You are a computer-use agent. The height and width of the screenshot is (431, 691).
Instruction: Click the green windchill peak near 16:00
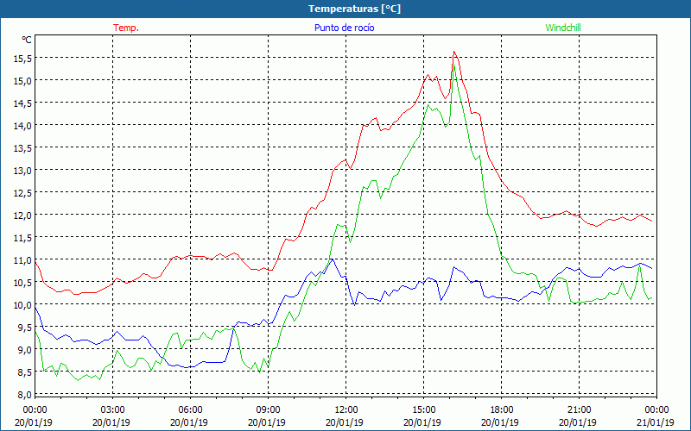point(453,65)
